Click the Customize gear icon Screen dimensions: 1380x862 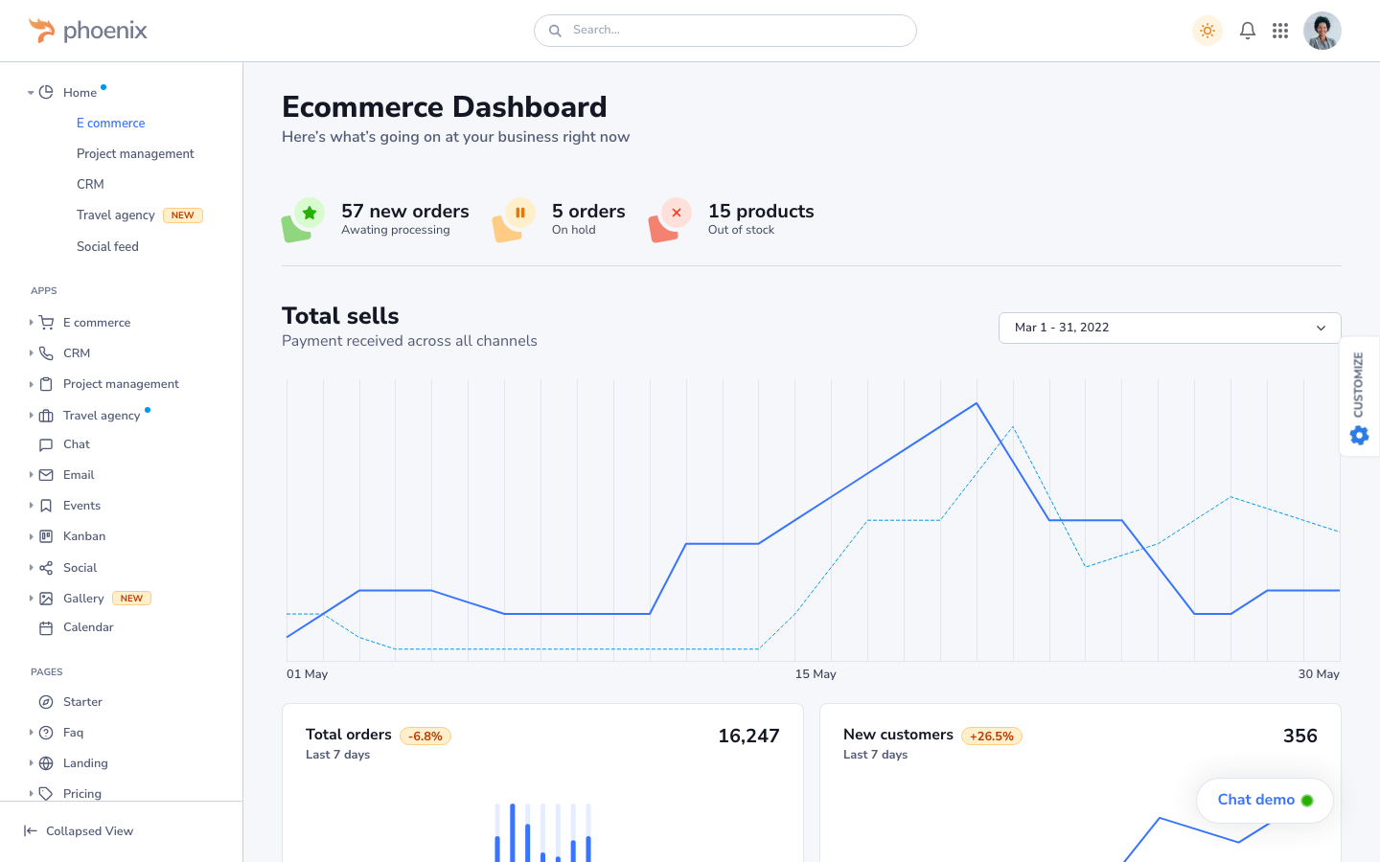tap(1359, 436)
